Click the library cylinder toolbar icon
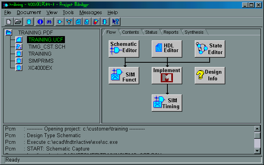 [29, 22]
